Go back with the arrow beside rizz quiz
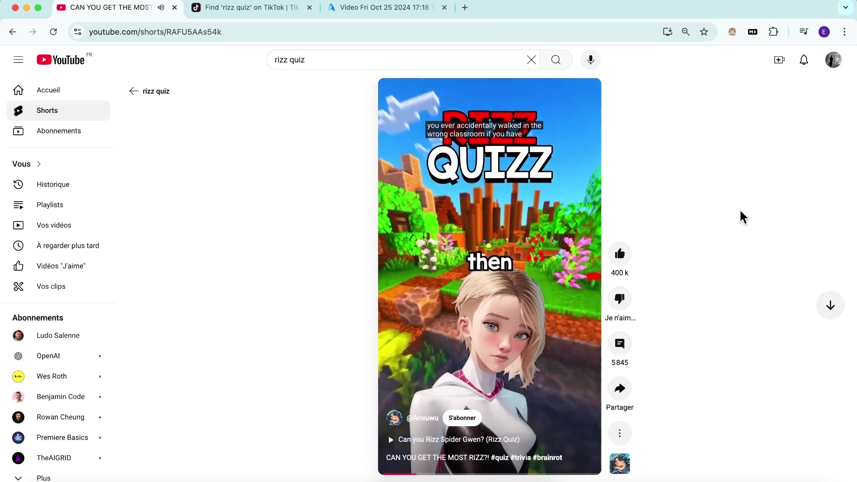Image resolution: width=857 pixels, height=482 pixels. 133,91
